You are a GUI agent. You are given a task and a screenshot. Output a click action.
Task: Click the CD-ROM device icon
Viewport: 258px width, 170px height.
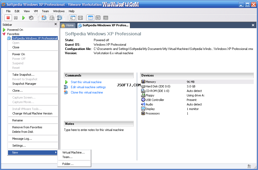[143, 91]
